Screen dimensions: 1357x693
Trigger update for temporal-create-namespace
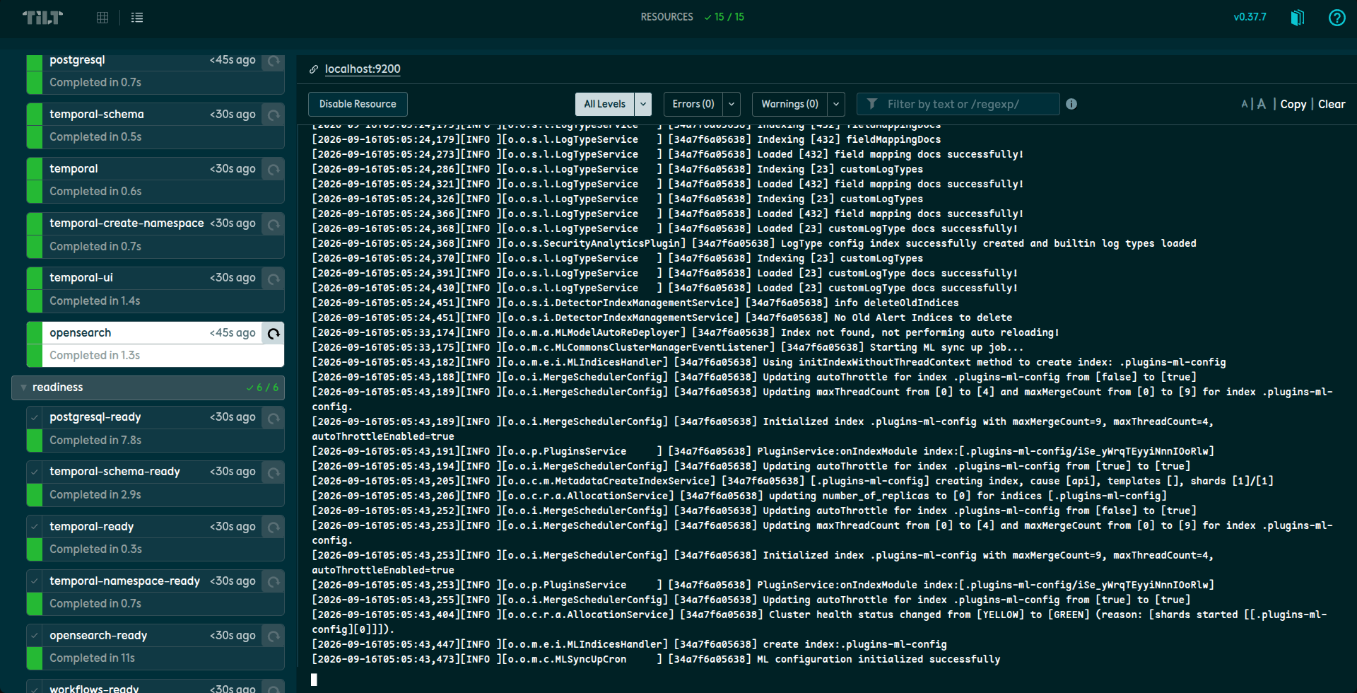coord(274,224)
